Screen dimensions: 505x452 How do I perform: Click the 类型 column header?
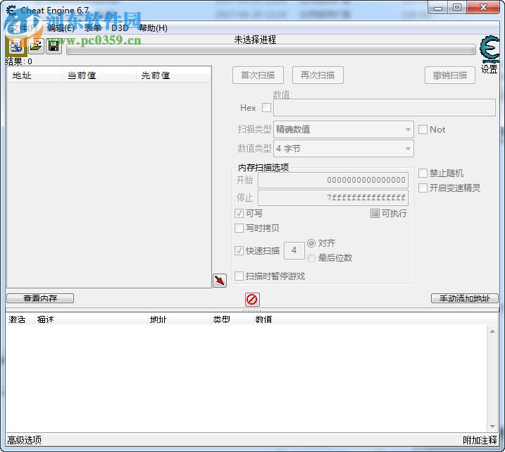click(231, 319)
